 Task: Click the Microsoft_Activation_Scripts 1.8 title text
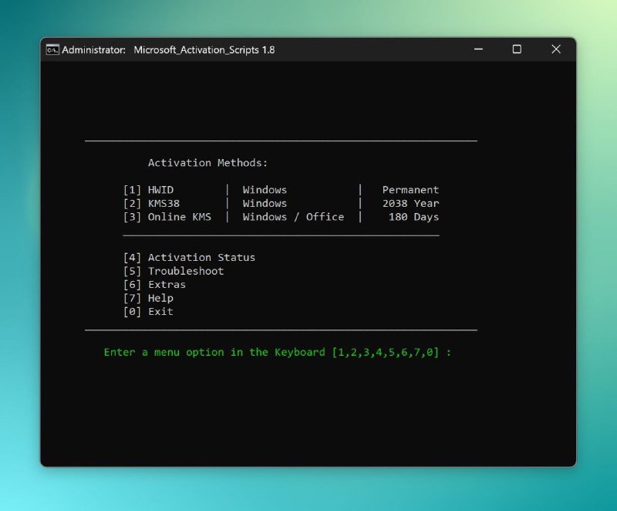pos(204,50)
